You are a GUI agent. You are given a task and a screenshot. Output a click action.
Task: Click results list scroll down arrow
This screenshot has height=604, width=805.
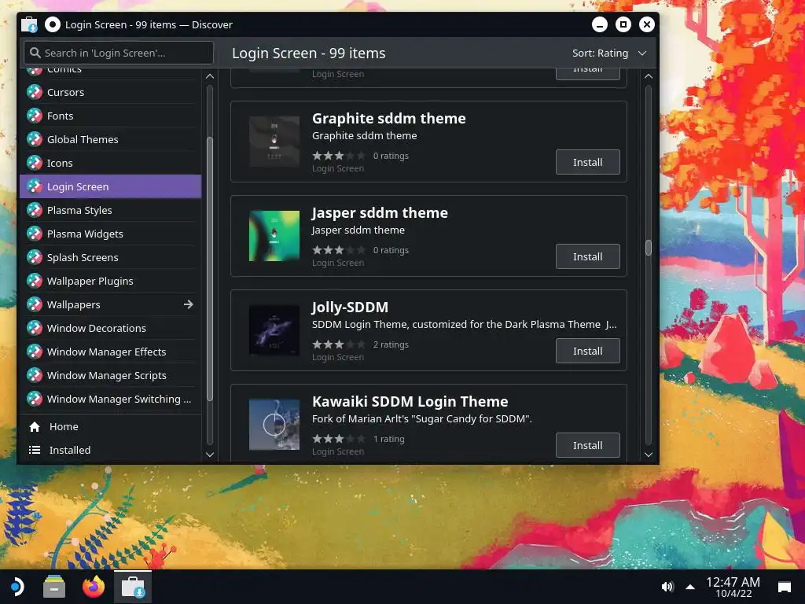pyautogui.click(x=649, y=455)
